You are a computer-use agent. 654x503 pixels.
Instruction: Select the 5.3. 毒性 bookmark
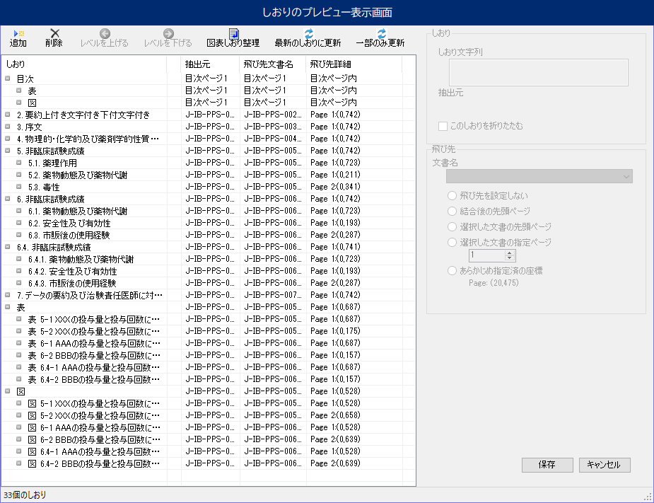44,187
